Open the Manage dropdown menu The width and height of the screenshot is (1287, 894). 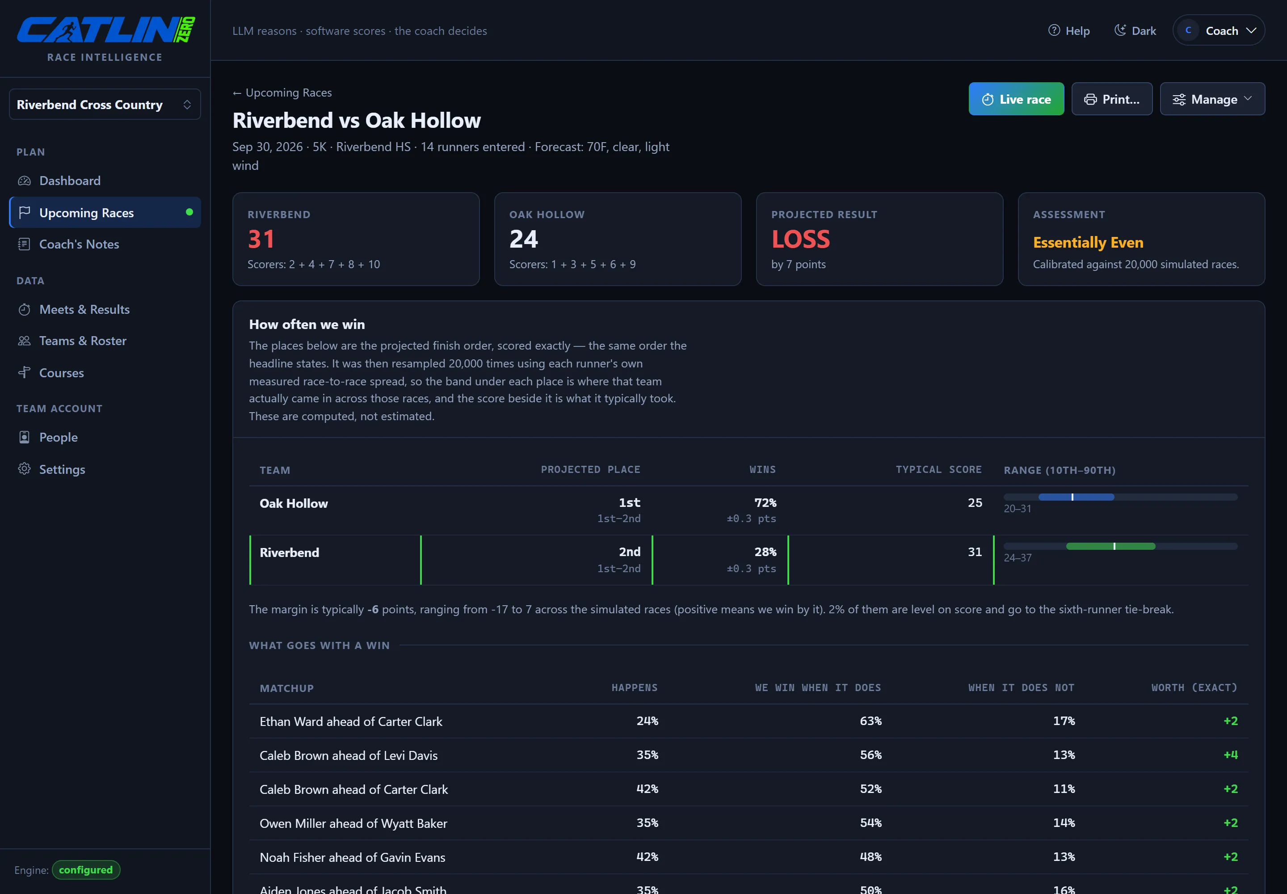coord(1212,99)
